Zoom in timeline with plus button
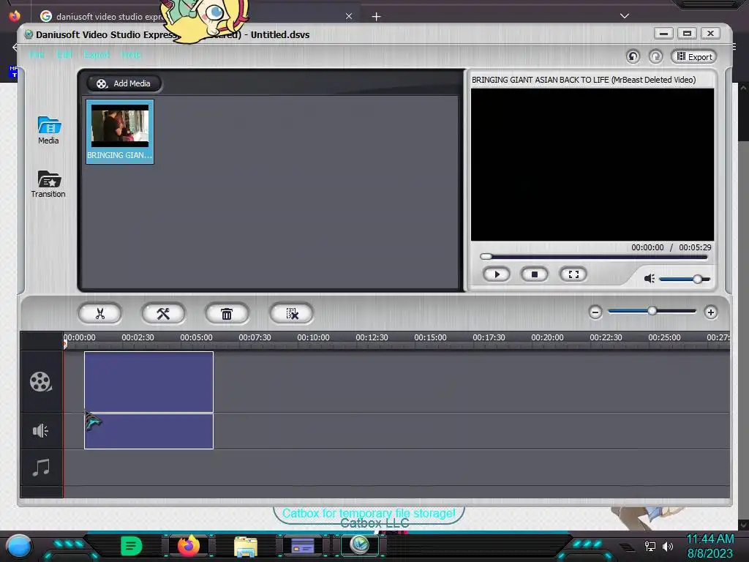749x562 pixels. coord(711,312)
